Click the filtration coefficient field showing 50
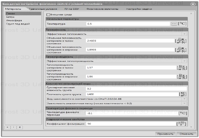Screen dimensions: 199x138 tap(131, 124)
